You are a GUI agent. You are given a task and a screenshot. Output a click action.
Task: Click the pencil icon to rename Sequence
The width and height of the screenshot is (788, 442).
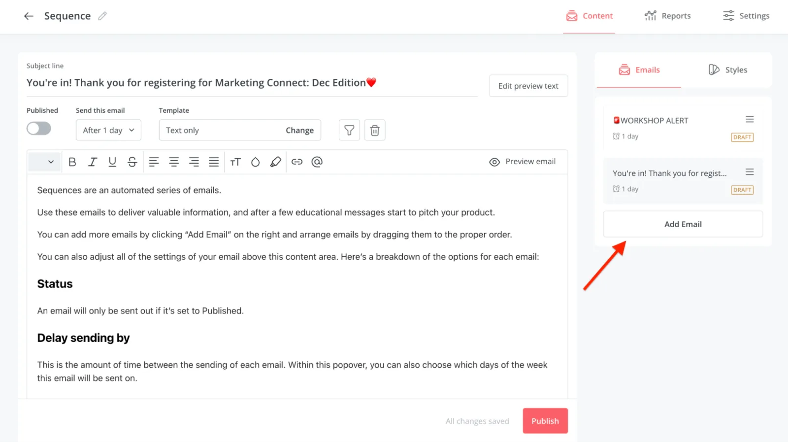(x=102, y=16)
